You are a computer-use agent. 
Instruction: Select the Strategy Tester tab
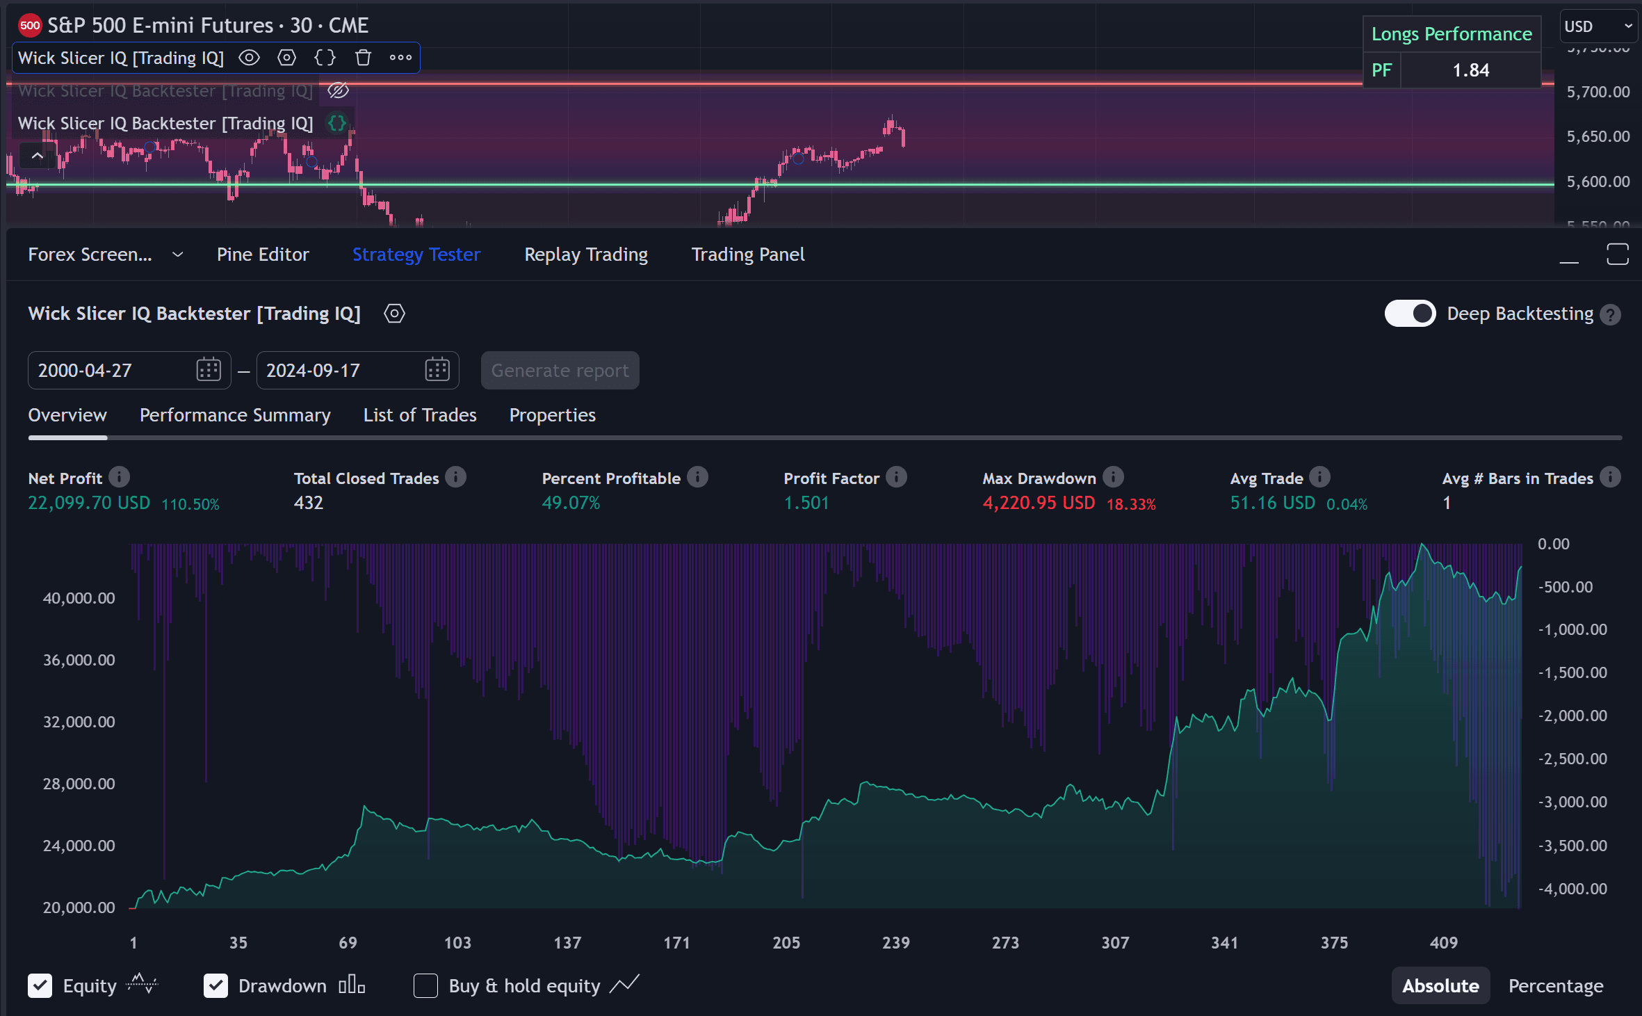(x=416, y=255)
